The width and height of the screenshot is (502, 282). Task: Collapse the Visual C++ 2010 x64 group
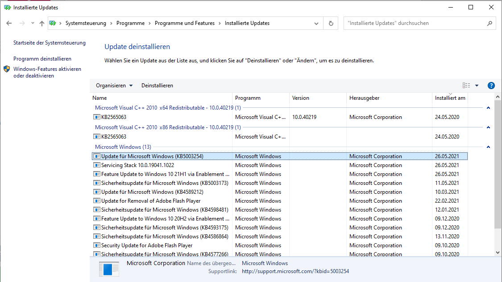tap(488, 108)
